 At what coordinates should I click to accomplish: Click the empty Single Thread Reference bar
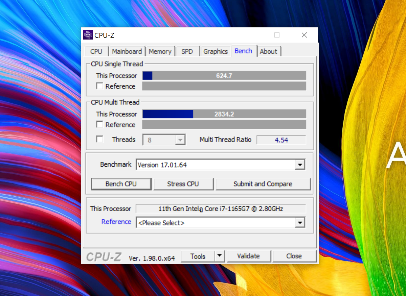point(224,86)
